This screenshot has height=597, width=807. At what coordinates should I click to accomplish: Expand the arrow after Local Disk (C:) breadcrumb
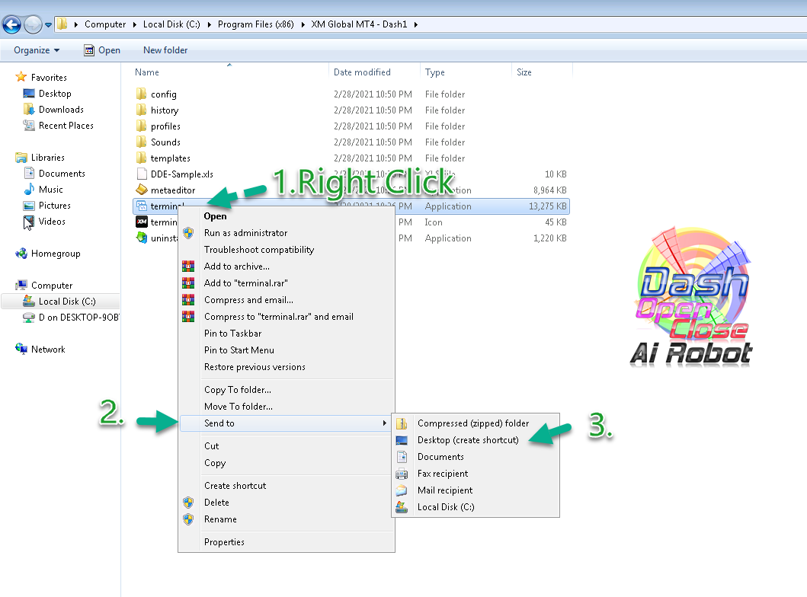[x=209, y=24]
